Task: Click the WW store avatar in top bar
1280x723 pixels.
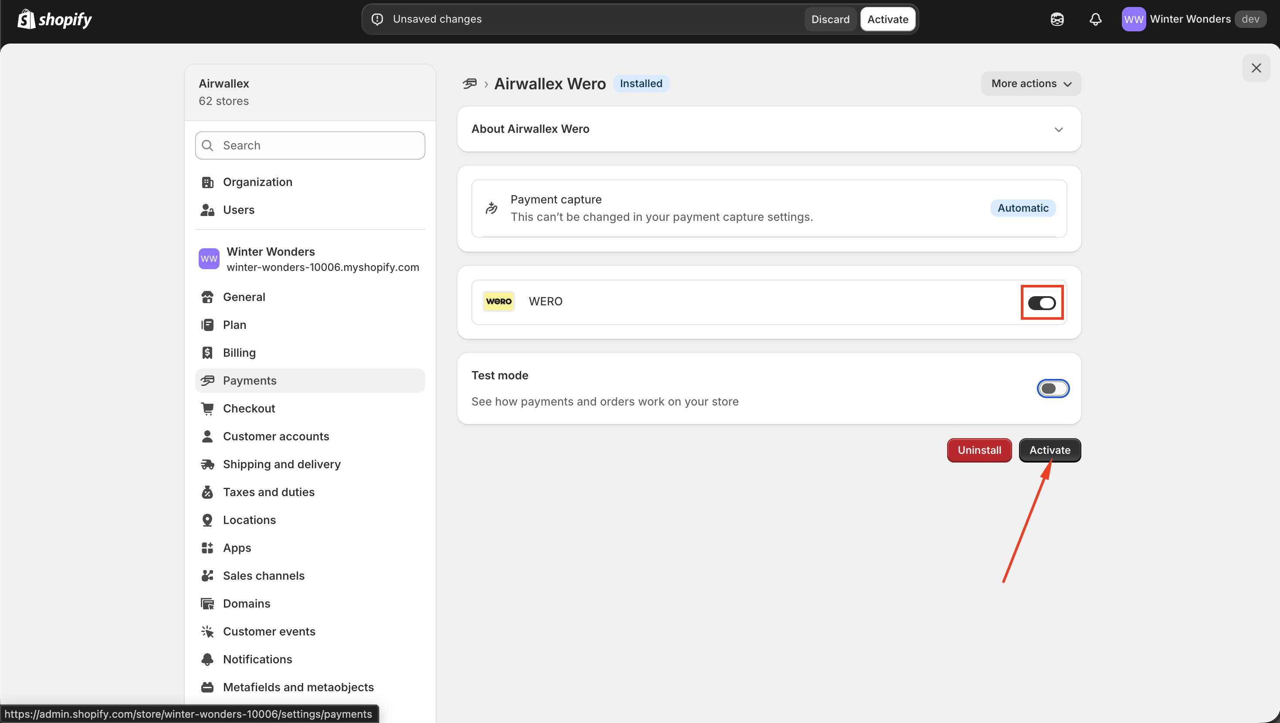Action: click(x=1134, y=19)
